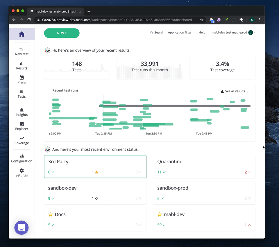Open the Chrome three-dot menu
Image resolution: width=279 pixels, height=247 pixels.
click(x=260, y=20)
